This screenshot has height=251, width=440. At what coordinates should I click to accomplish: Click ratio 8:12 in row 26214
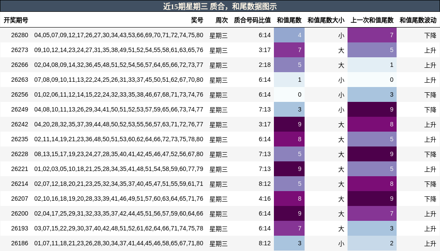265,184
